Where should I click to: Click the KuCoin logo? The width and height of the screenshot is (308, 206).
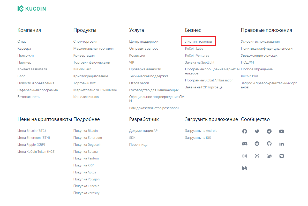click(32, 9)
